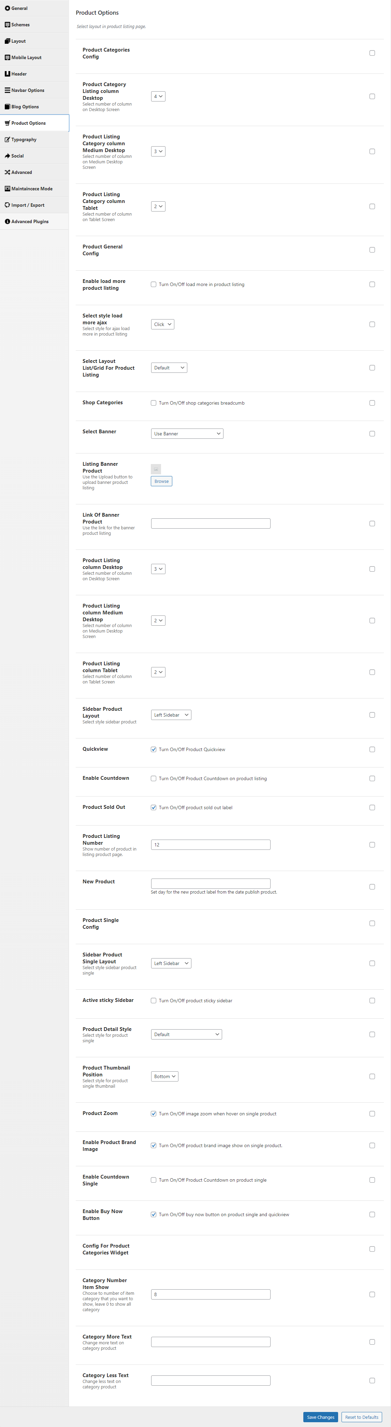Image resolution: width=391 pixels, height=1427 pixels.
Task: Click Browse to upload listing banner
Action: point(161,481)
